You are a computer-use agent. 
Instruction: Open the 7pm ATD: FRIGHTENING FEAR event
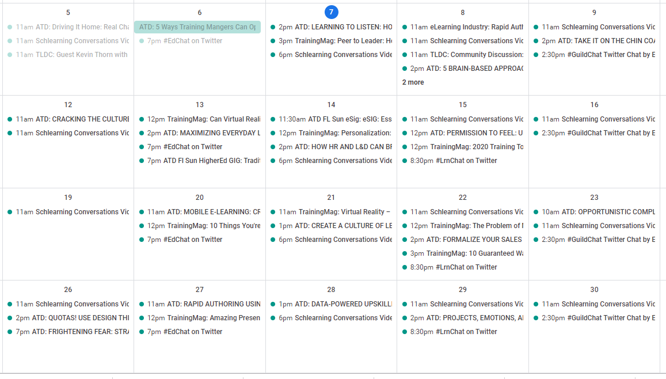68,332
